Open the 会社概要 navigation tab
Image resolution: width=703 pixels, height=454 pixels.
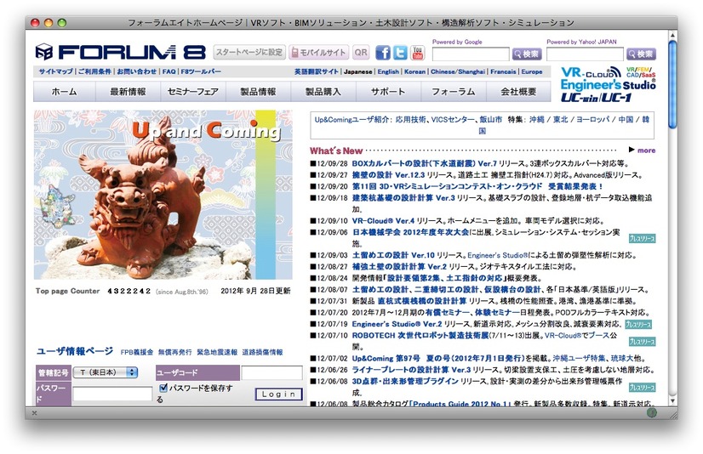tap(518, 92)
